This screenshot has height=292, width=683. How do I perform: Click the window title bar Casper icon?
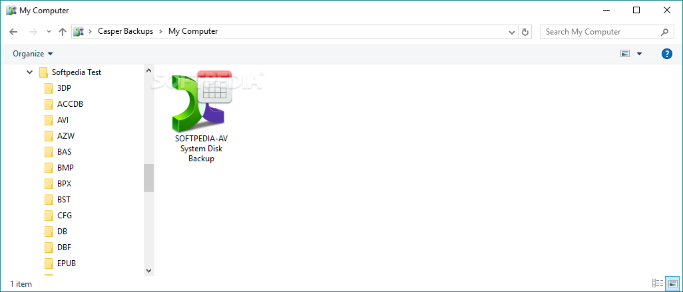11,11
